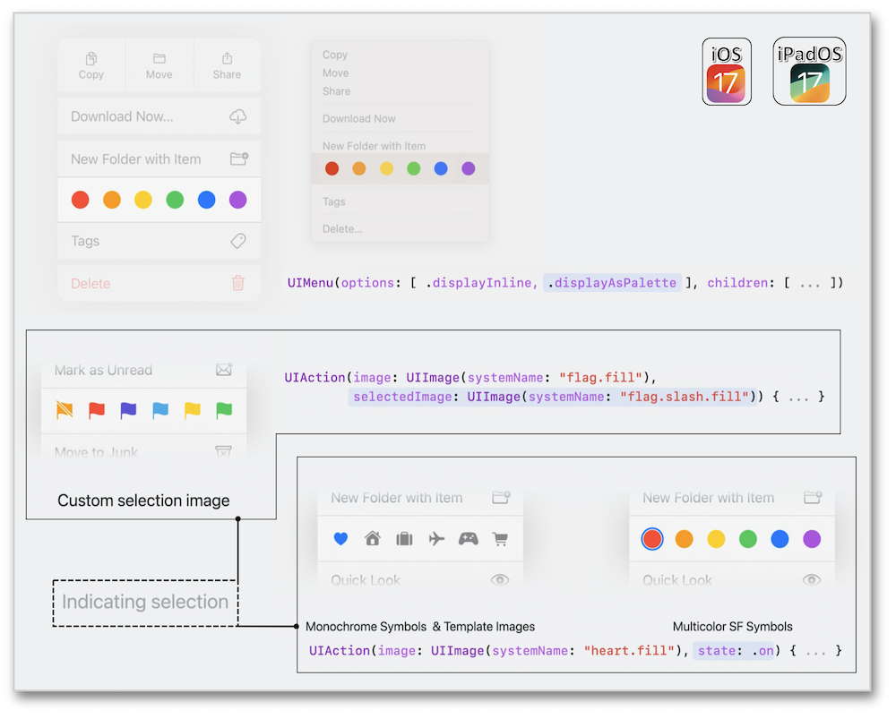
Task: Pick the green dot in Multicolor SF Symbols menu
Action: coord(748,538)
